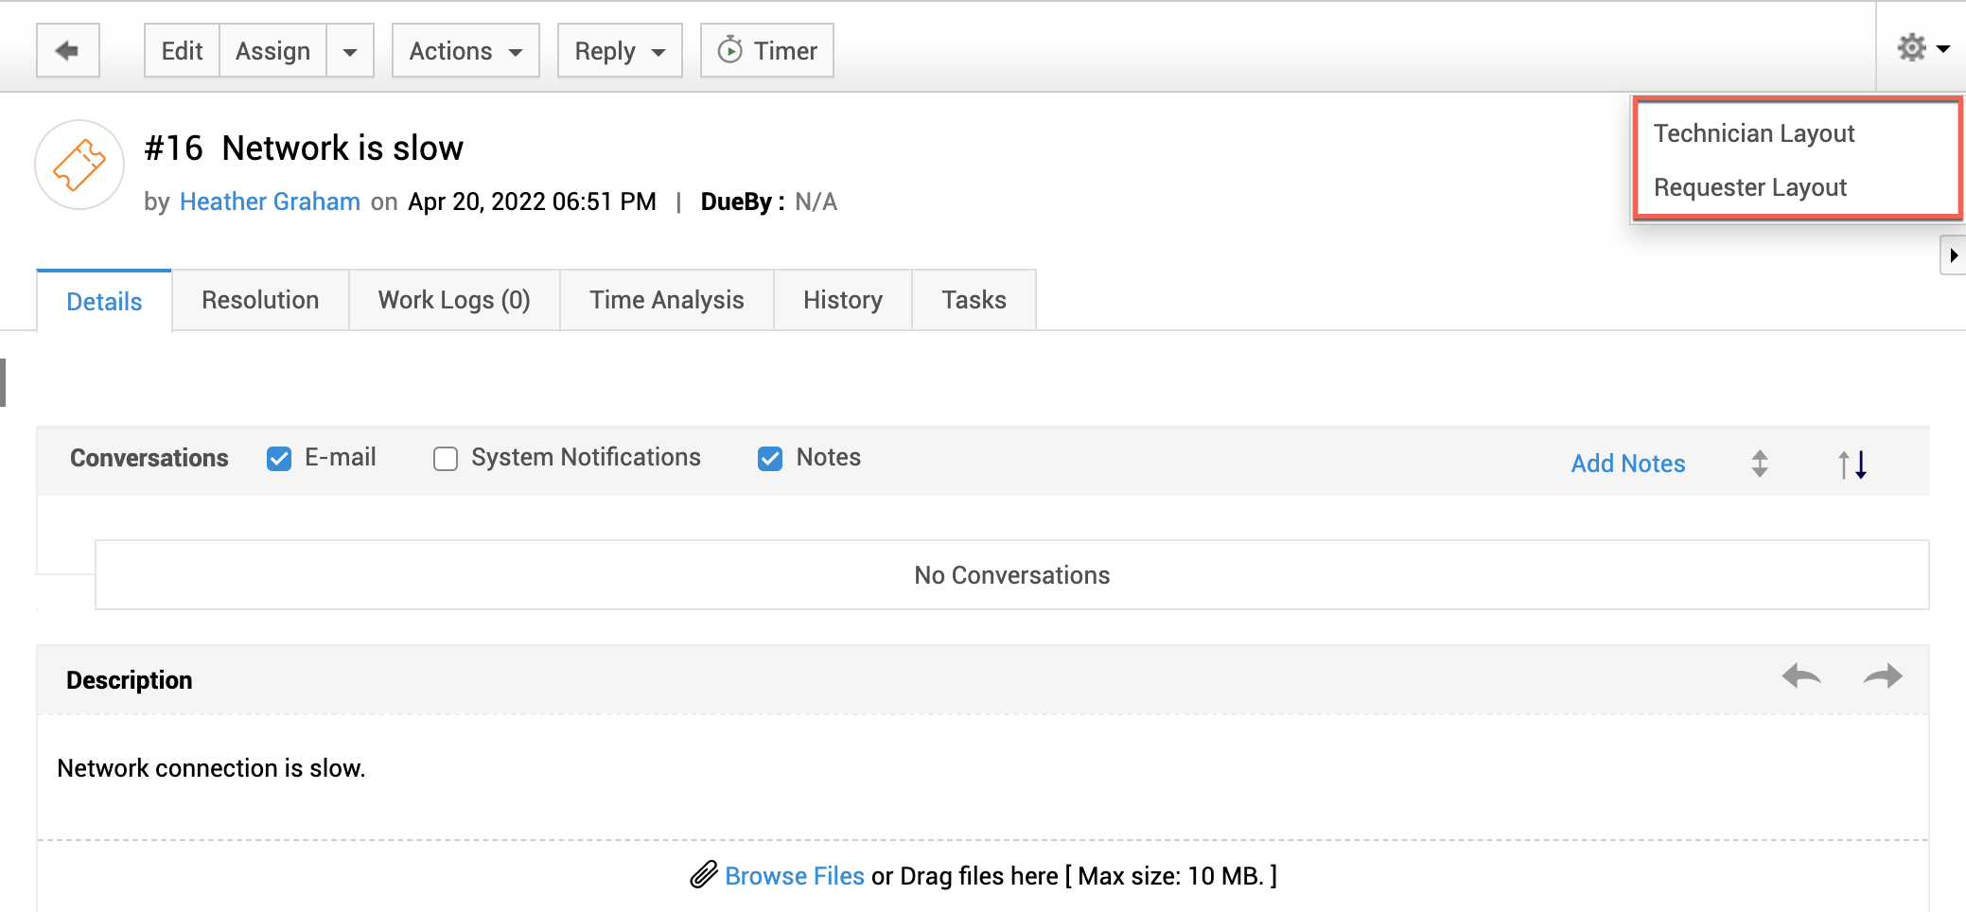Image resolution: width=1966 pixels, height=912 pixels.
Task: Uncheck the Notes checkbox
Action: click(770, 459)
